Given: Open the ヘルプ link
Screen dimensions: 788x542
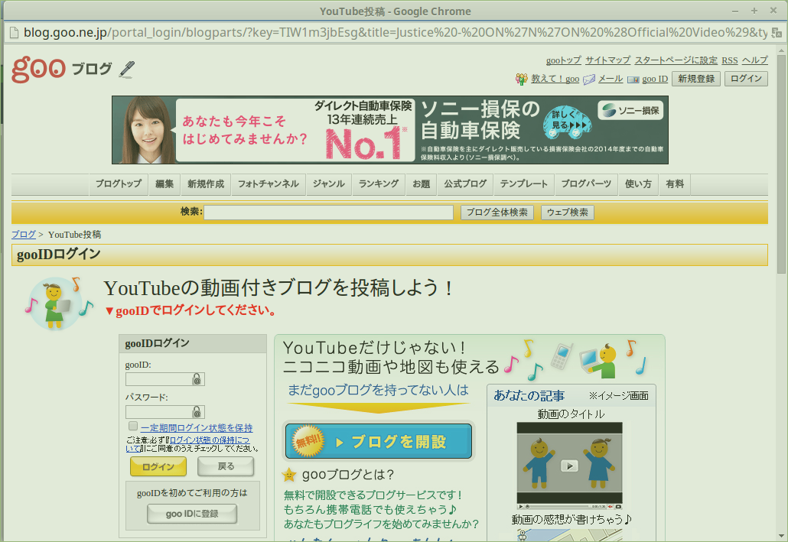Looking at the screenshot, I should (x=755, y=60).
